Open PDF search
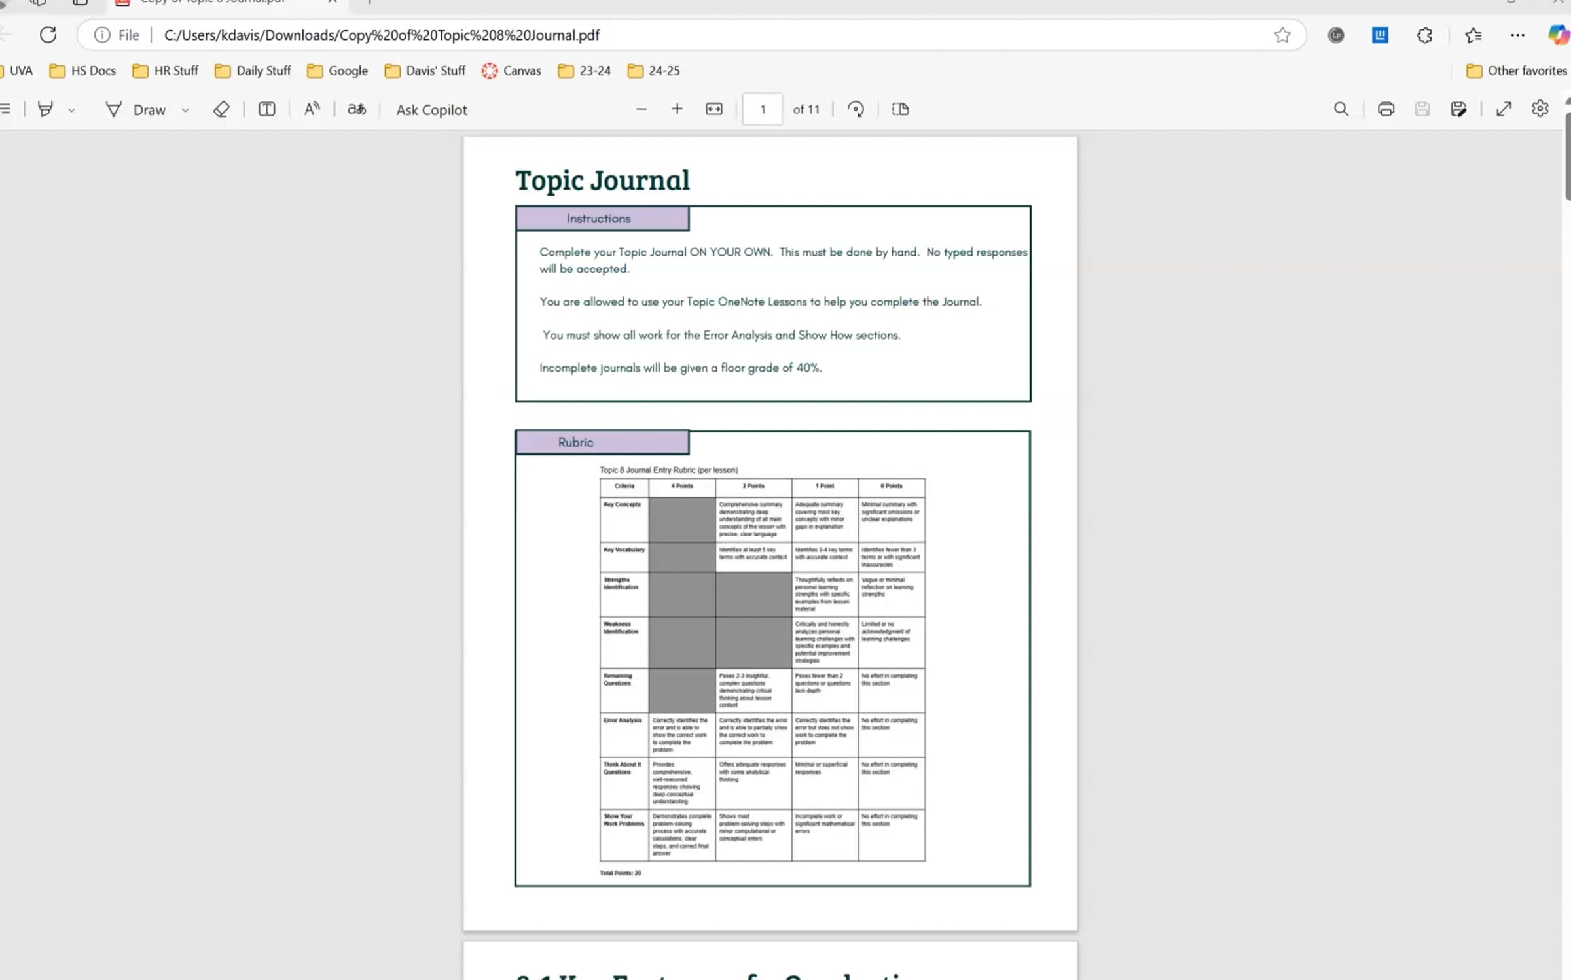Viewport: 1571px width, 980px height. 1341,109
